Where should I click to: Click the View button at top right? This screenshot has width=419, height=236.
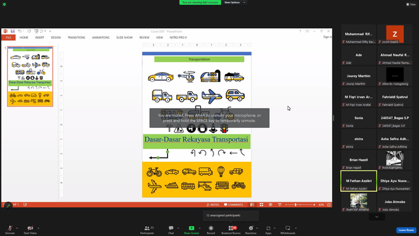coord(411,5)
